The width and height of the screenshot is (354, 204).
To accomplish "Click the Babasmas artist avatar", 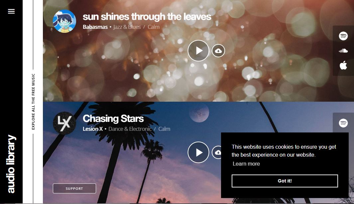I will 64,21.
